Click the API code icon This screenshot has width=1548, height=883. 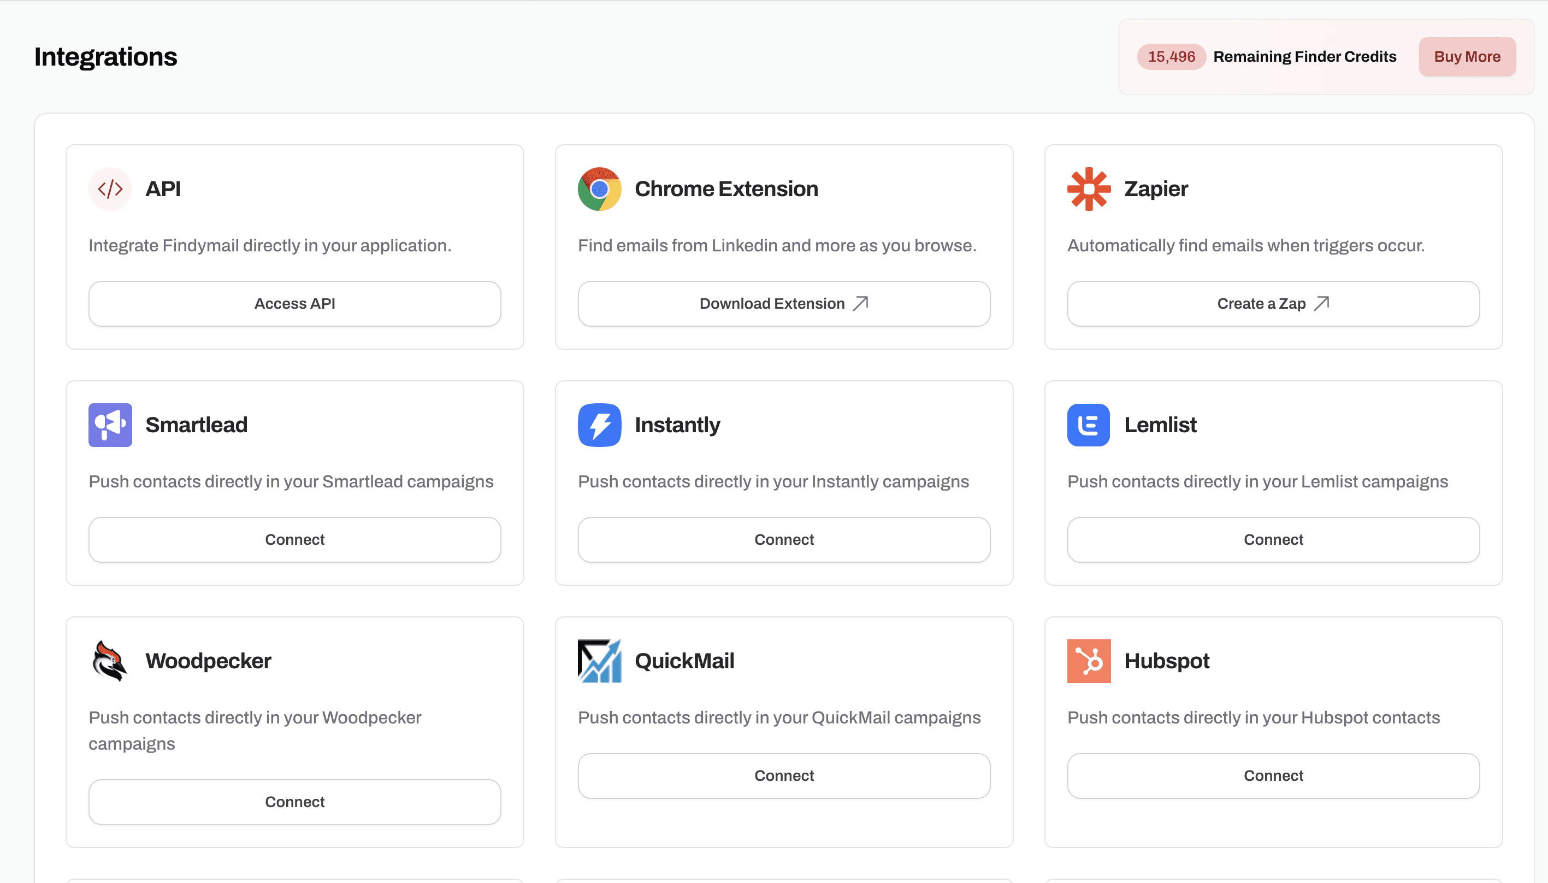(x=110, y=189)
